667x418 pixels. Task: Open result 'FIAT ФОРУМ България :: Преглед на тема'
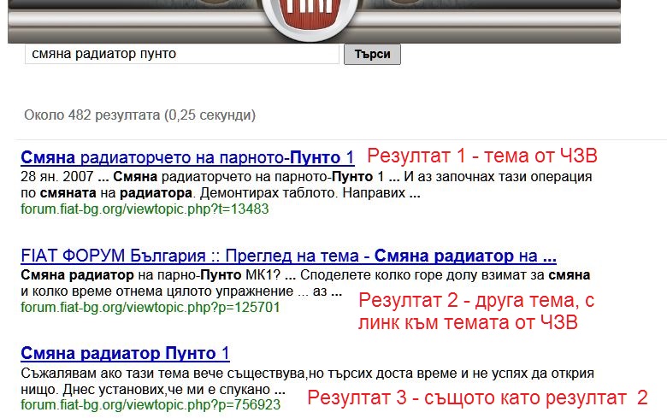pos(288,256)
